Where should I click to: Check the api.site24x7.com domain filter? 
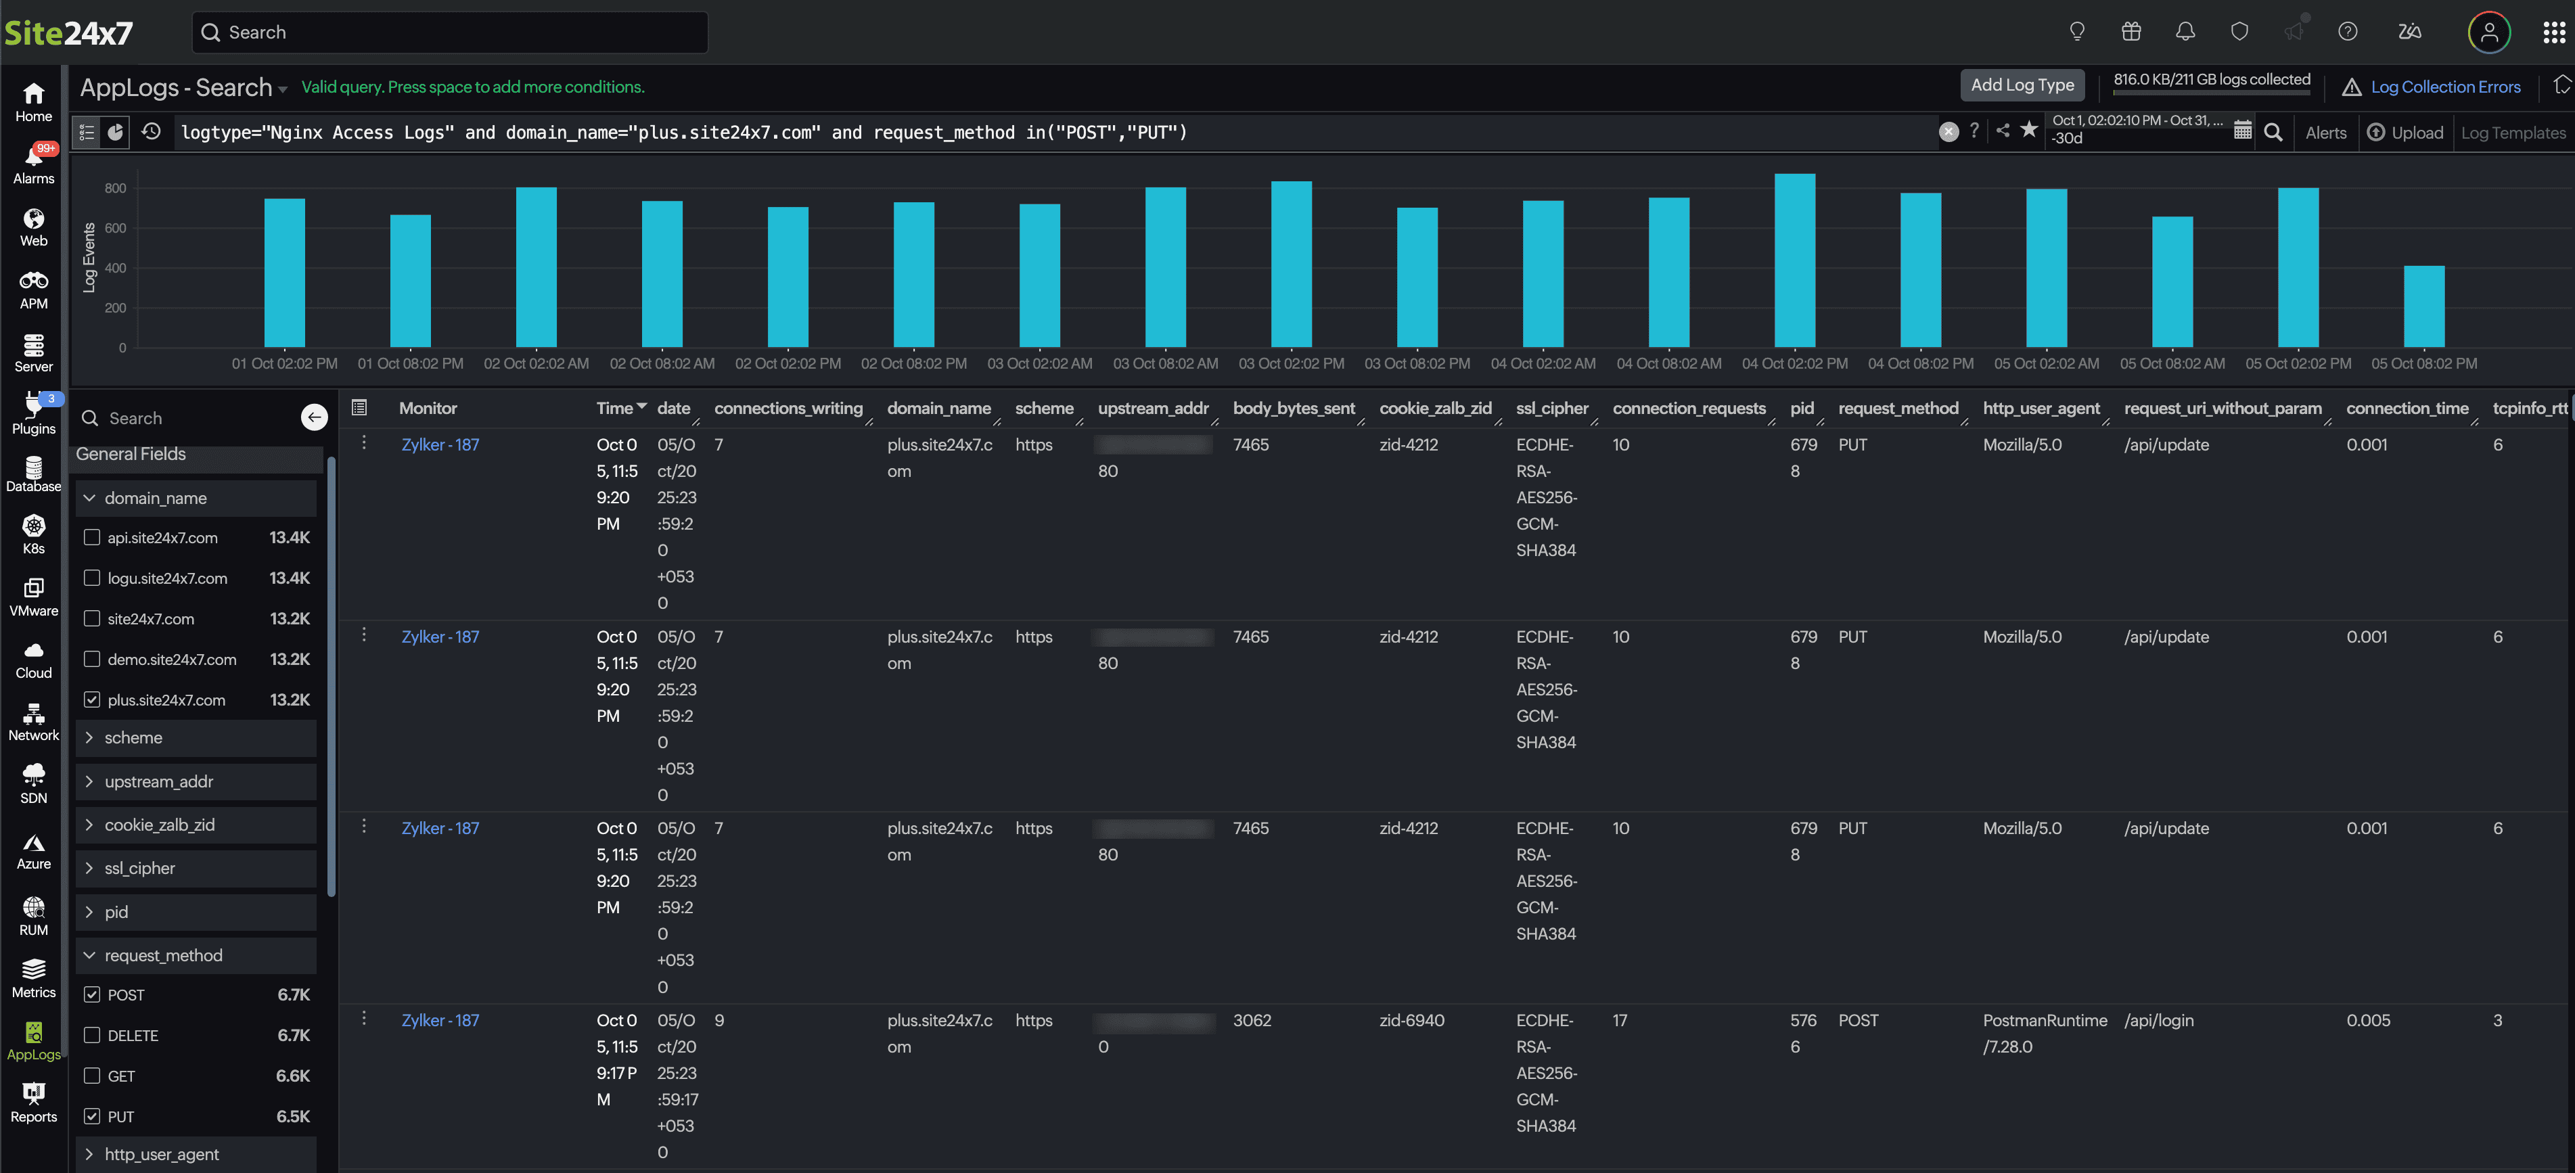(92, 536)
